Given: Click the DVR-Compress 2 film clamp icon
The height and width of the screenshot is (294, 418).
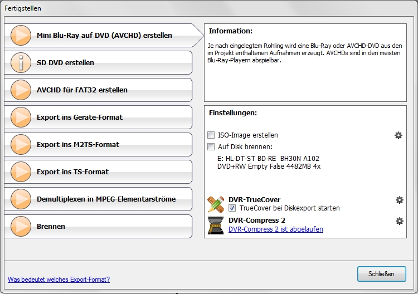Looking at the screenshot, I should (216, 226).
